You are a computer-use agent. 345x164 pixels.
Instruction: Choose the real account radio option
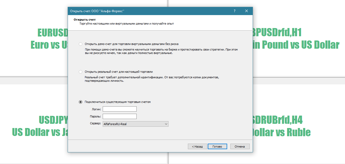click(x=81, y=72)
